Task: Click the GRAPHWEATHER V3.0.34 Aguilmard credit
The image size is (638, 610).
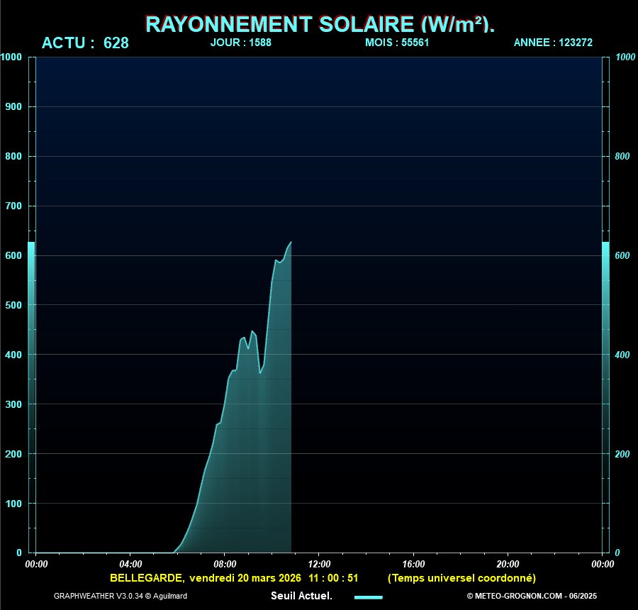Action: point(122,597)
